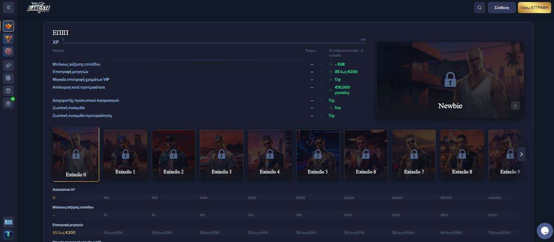Viewport: 554px width, 242px height.
Task: Click the "17% έως €2200" cashback value
Action: [499, 233]
